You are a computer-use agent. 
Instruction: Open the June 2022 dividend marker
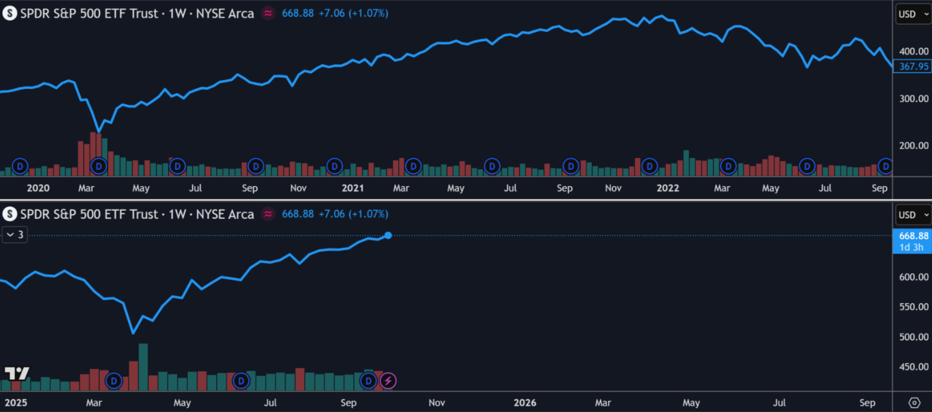tap(807, 166)
